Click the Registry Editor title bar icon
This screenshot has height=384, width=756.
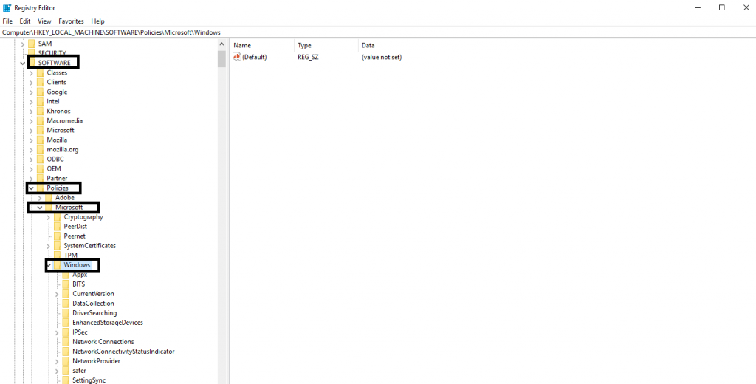tap(7, 7)
